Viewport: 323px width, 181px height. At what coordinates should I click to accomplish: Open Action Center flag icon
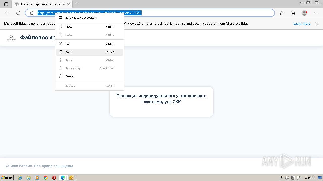point(299,178)
